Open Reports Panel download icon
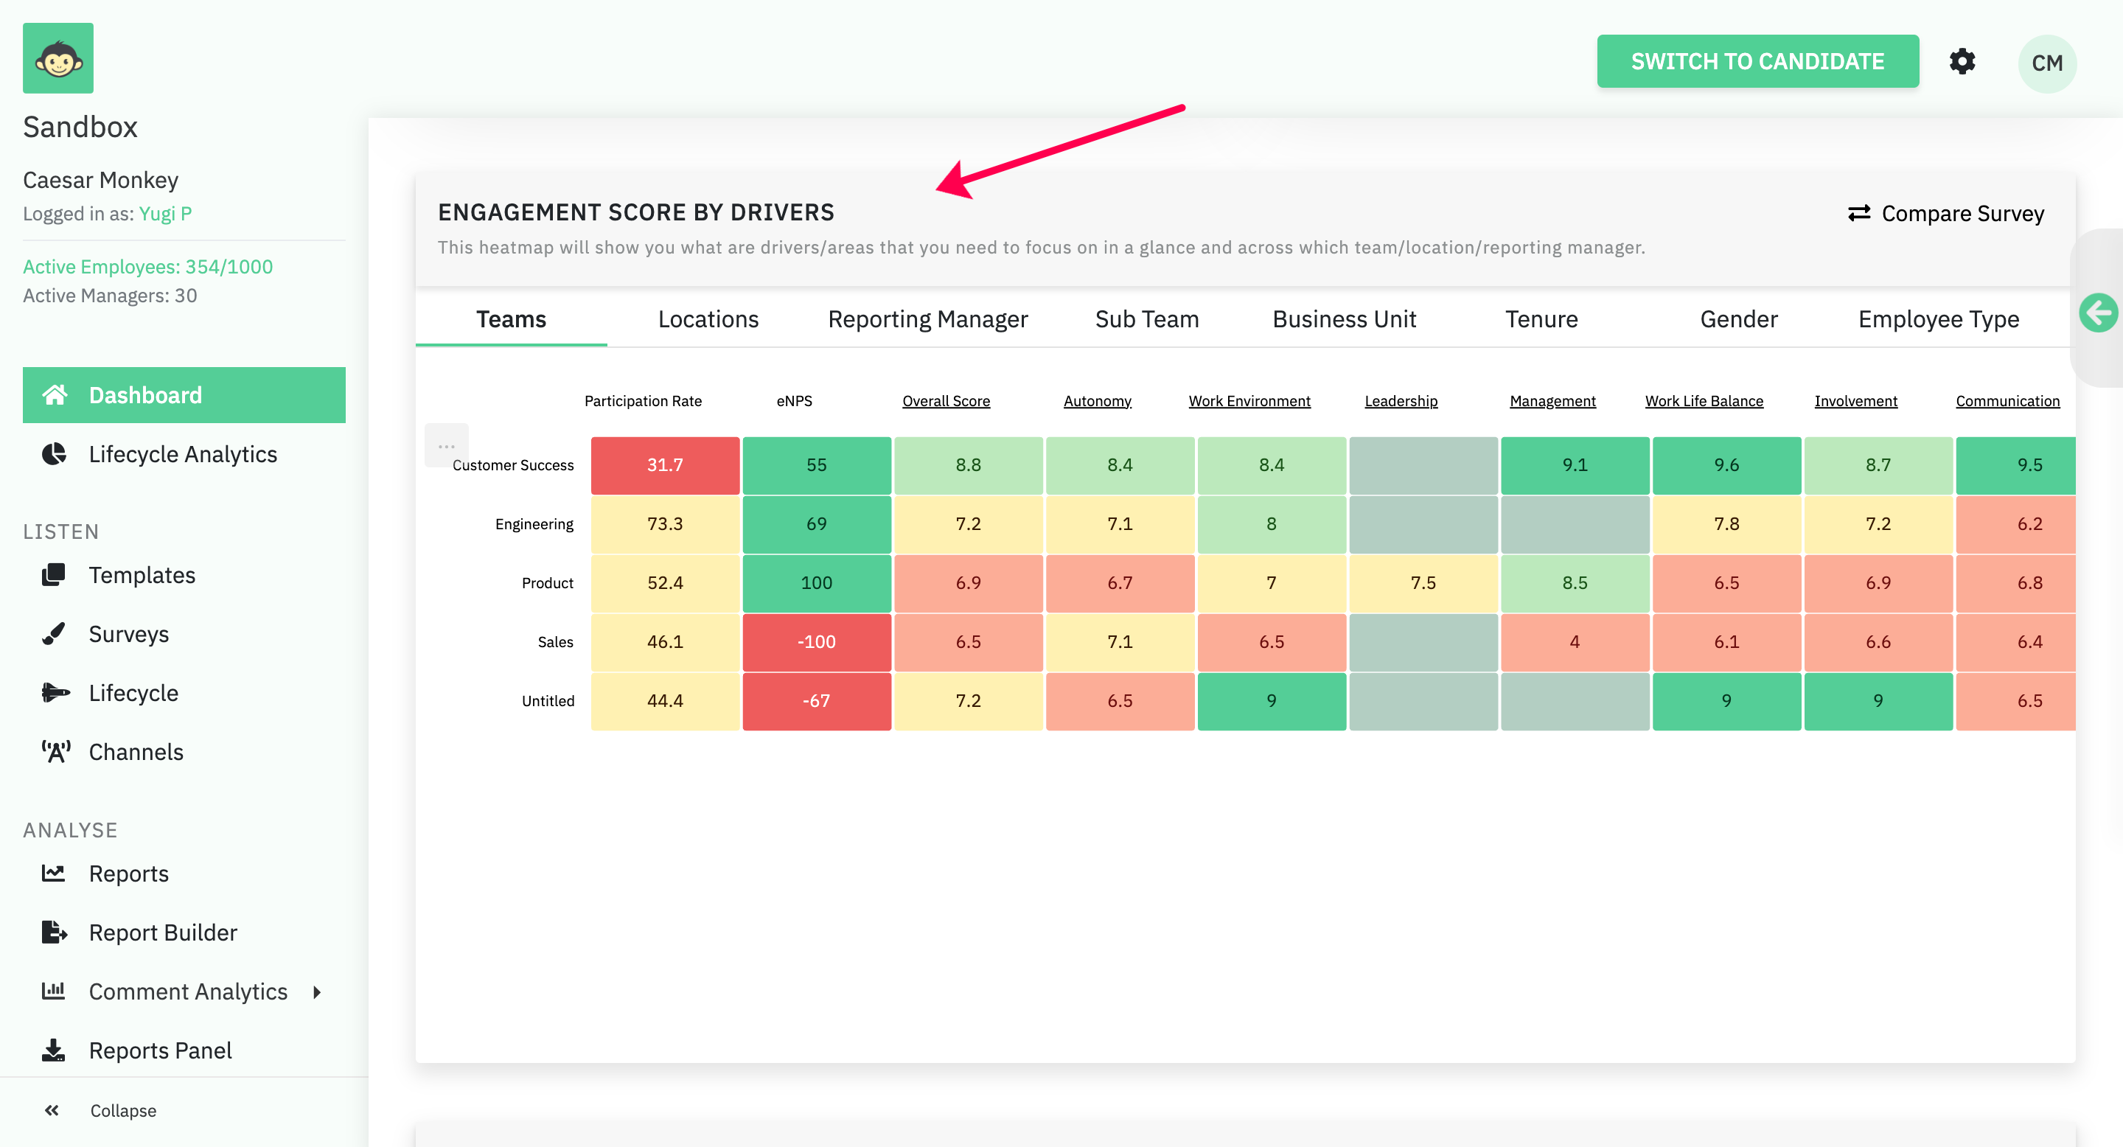Viewport: 2123px width, 1147px height. 55,1050
